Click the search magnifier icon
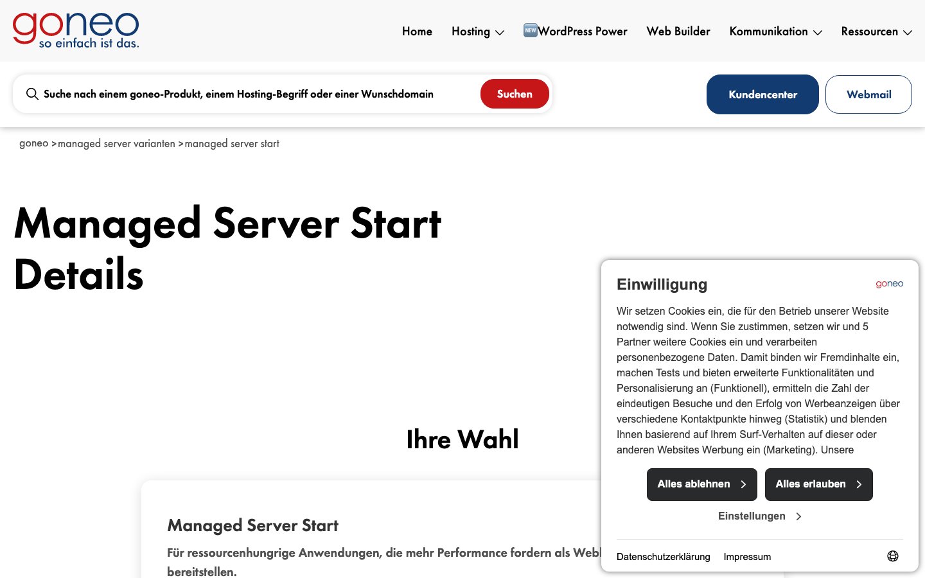Image resolution: width=925 pixels, height=578 pixels. (32, 94)
